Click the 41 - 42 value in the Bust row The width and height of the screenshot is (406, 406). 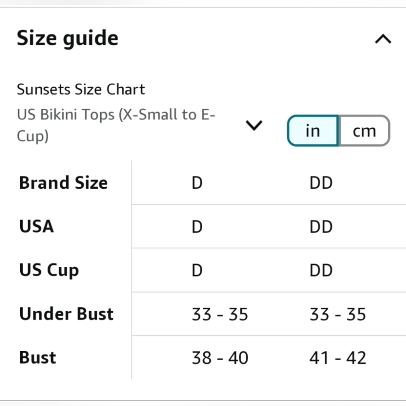pos(338,357)
